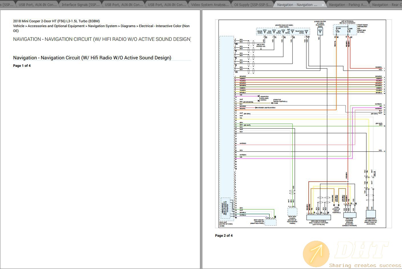
Task: Click the Microphone 2 (W/ Voice Input) label
Action: click(371, 221)
